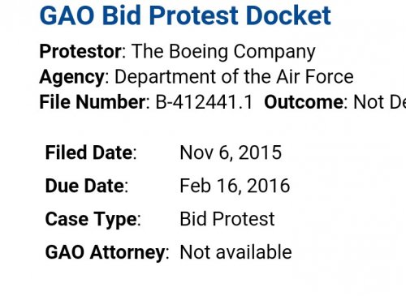Select the File Number label
Viewport: 406px width, 296px height.
click(93, 102)
